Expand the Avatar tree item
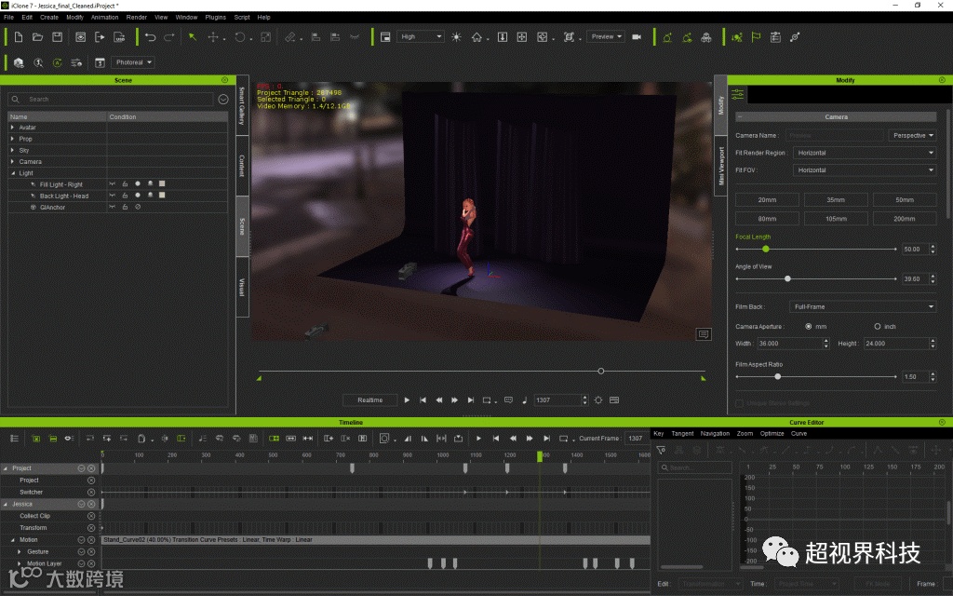 (x=13, y=128)
